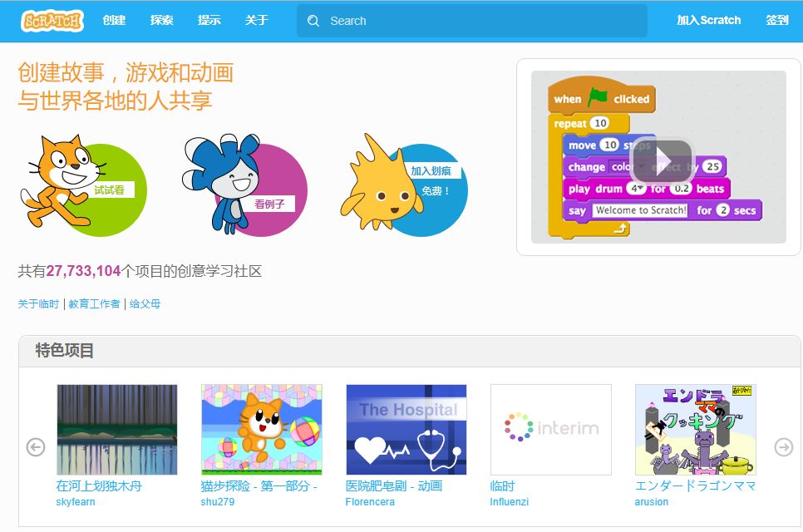803x532 pixels.
Task: Open the 猫步探险 project thumbnail
Action: coord(262,430)
